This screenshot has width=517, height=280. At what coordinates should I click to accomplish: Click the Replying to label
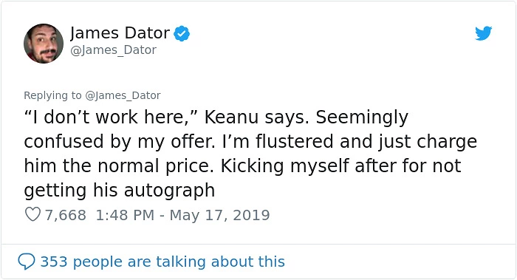(52, 95)
